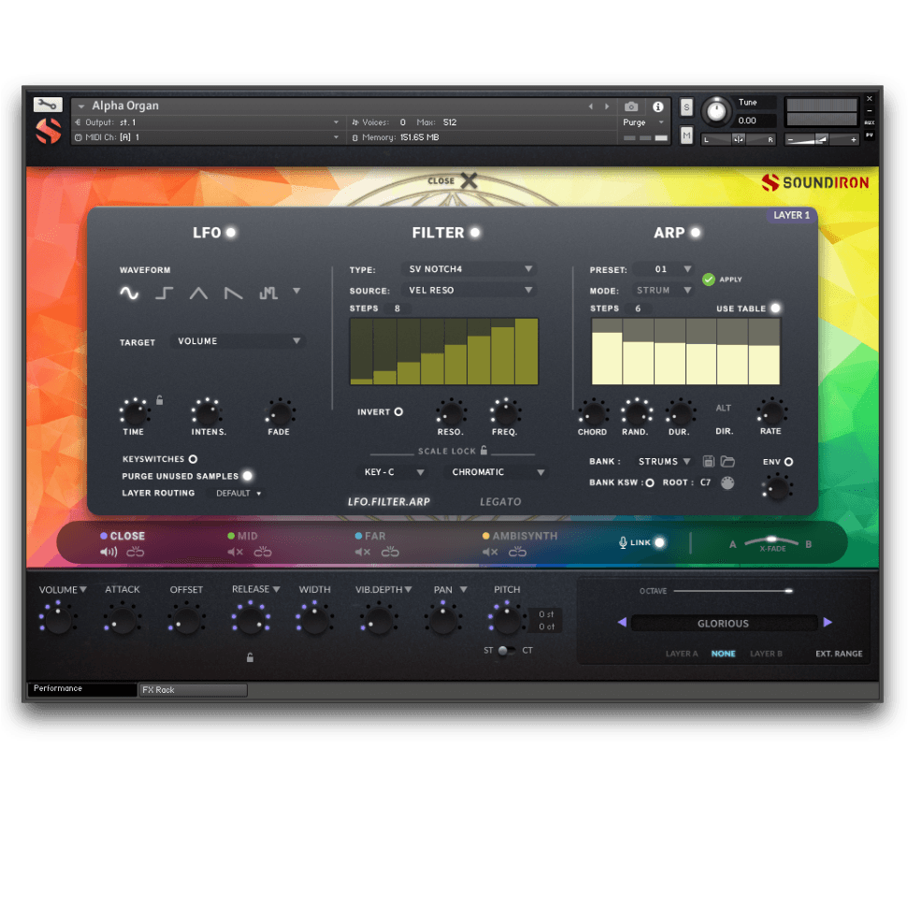Image resolution: width=908 pixels, height=907 pixels.
Task: Open the filter TYPE dropdown SV NOTCH4
Action: [x=469, y=268]
